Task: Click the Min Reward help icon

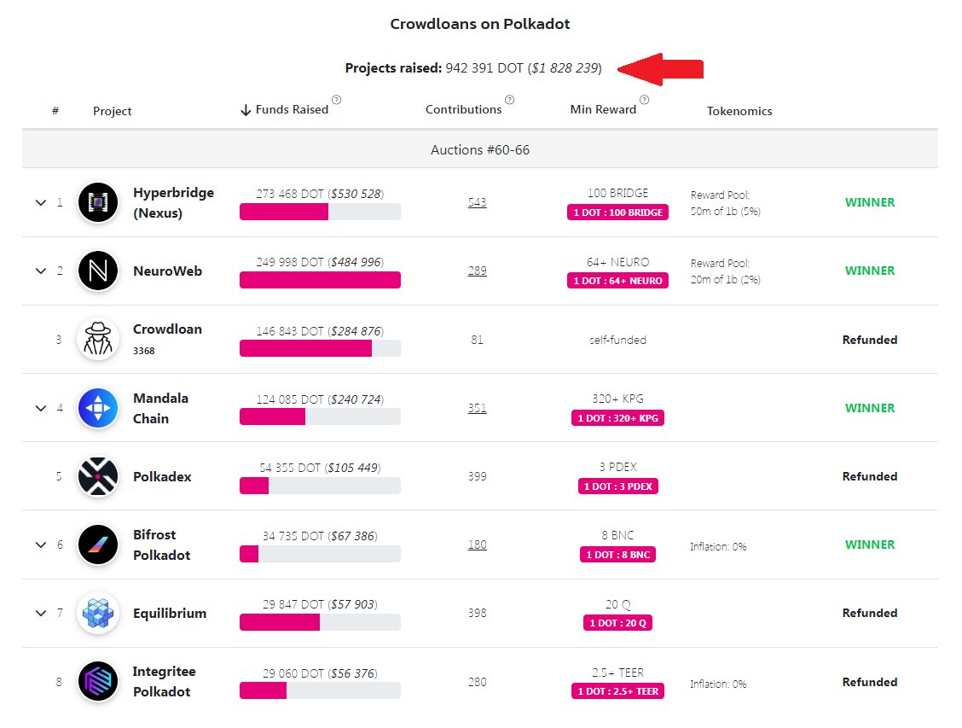Action: pyautogui.click(x=644, y=100)
